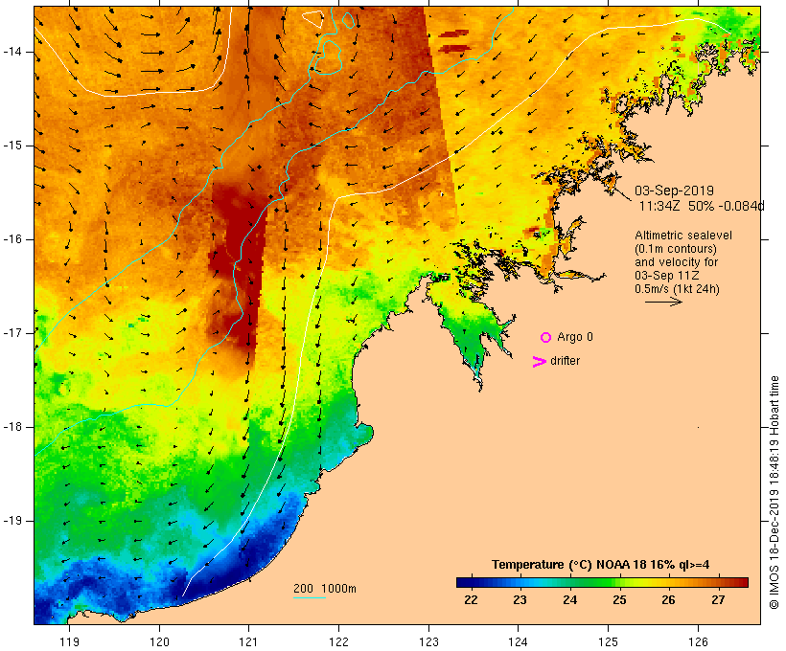Image resolution: width=786 pixels, height=651 pixels.
Task: Click the 126 longitude axis label
Action: click(698, 641)
